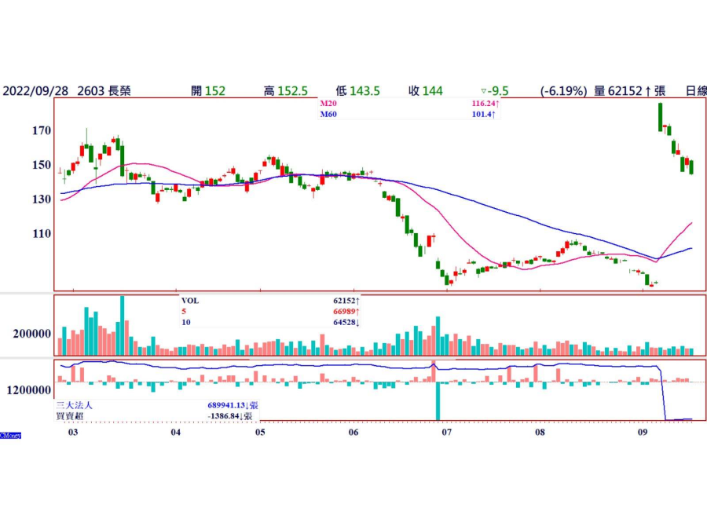Image resolution: width=707 pixels, height=530 pixels.
Task: Click the CMoney logo in the corner
Action: pyautogui.click(x=10, y=434)
